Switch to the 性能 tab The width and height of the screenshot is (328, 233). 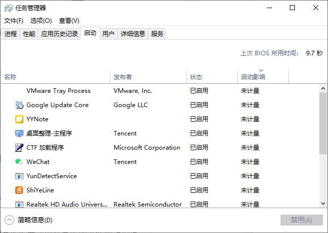29,34
